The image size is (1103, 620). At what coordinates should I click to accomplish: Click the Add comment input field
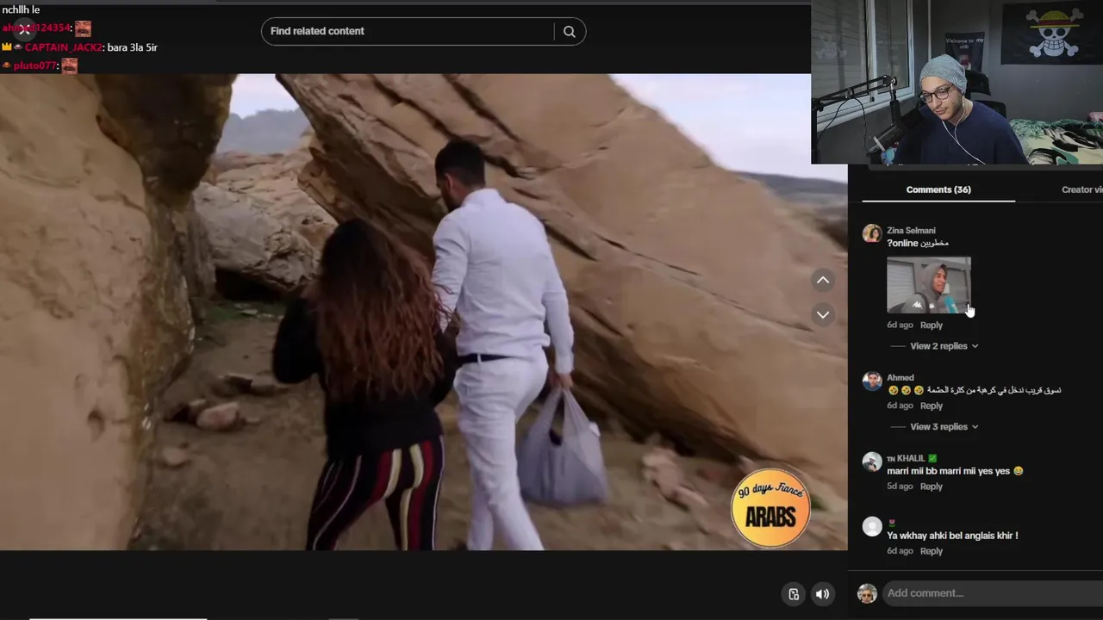click(x=993, y=593)
